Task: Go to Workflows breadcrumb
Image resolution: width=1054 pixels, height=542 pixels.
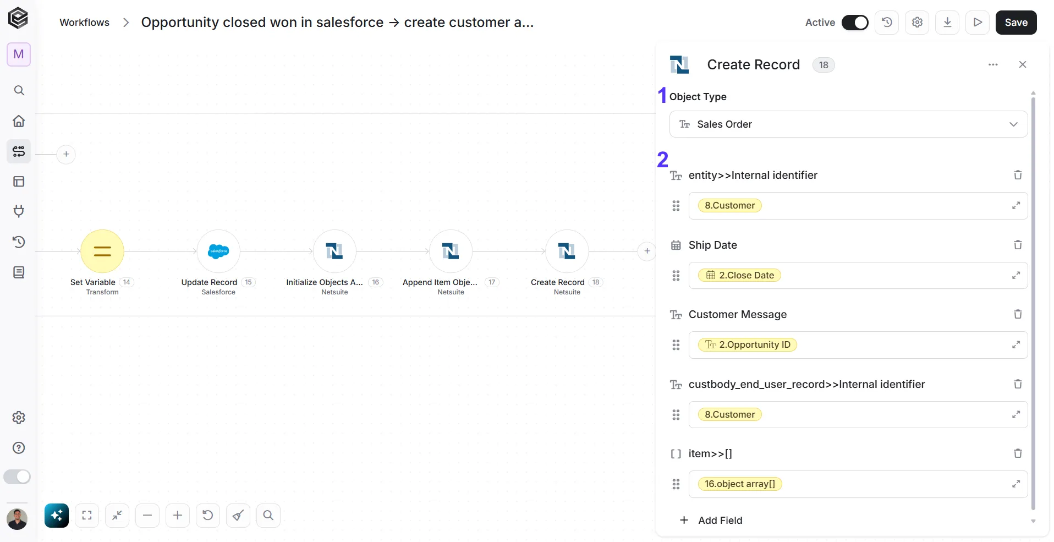Action: click(84, 23)
